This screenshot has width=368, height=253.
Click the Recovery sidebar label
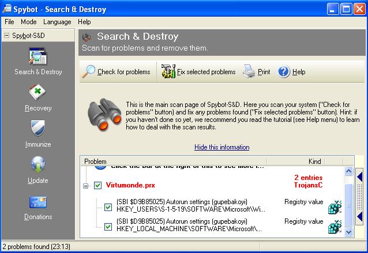(x=38, y=108)
